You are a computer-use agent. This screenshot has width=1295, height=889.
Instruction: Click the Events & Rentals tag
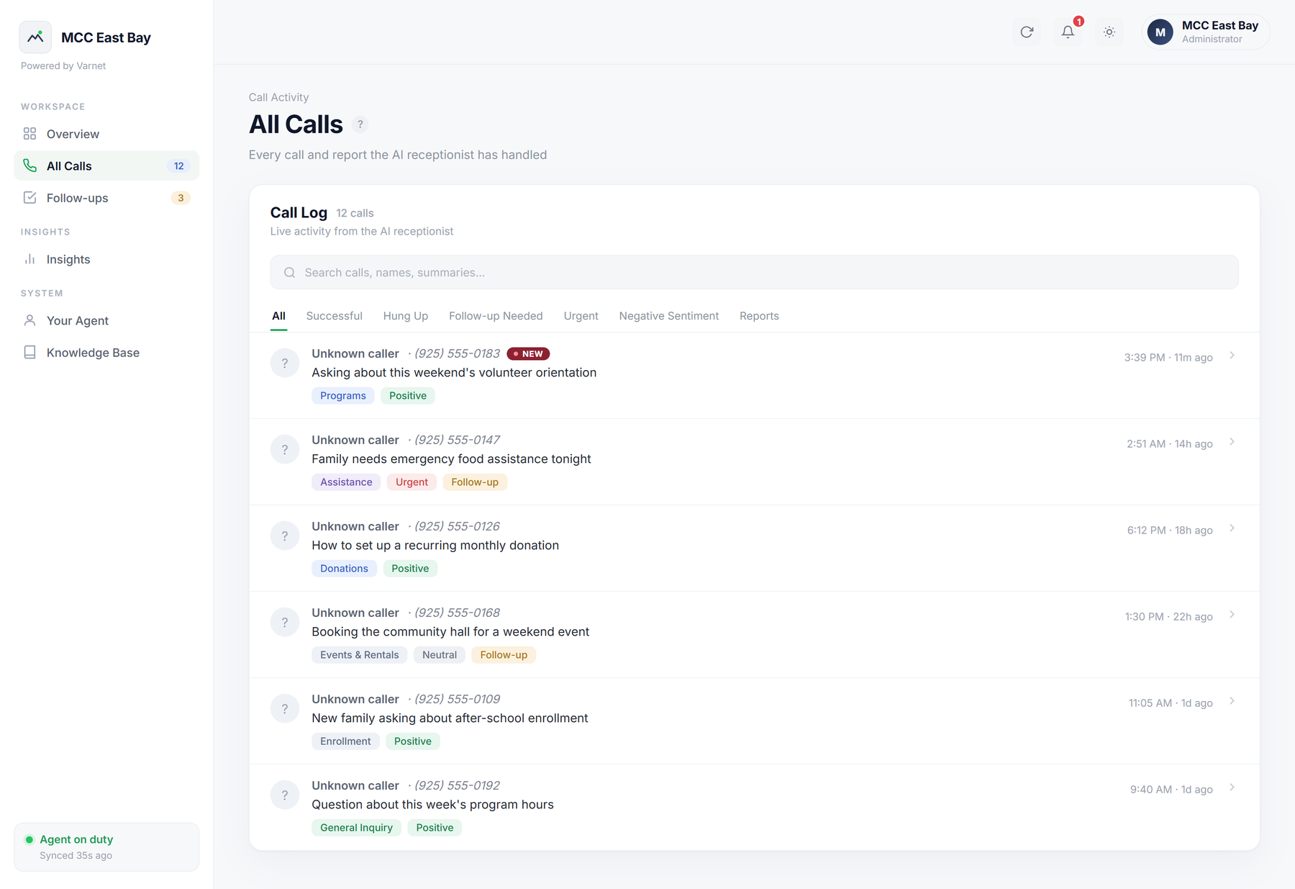click(x=360, y=655)
